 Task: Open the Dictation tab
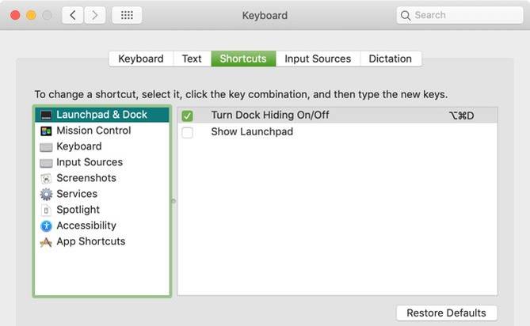(x=391, y=59)
